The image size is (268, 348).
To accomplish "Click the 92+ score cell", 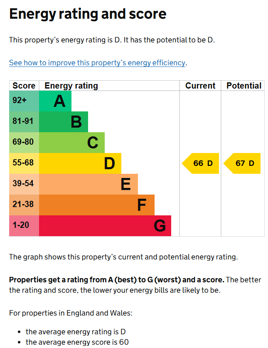I will click(x=24, y=101).
